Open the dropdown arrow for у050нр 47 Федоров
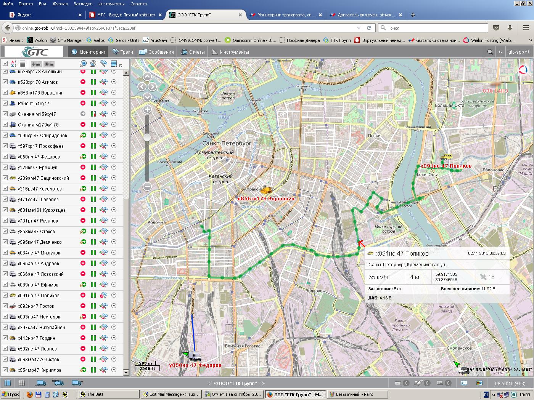 (114, 157)
